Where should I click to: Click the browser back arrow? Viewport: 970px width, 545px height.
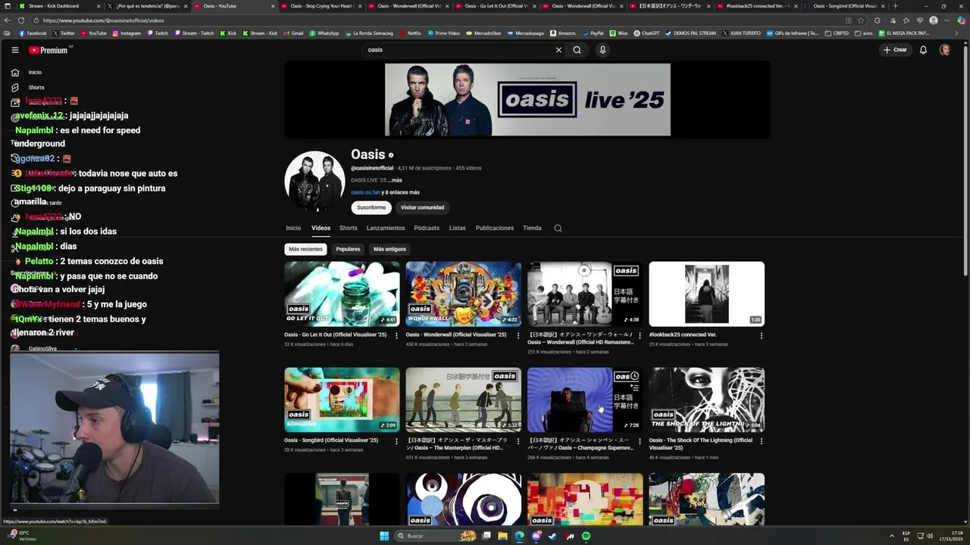pyautogui.click(x=7, y=20)
